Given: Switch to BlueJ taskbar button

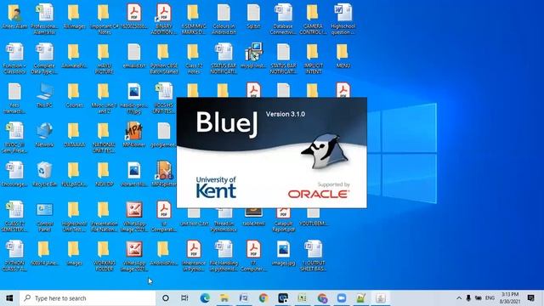Looking at the screenshot, I should 381,298.
